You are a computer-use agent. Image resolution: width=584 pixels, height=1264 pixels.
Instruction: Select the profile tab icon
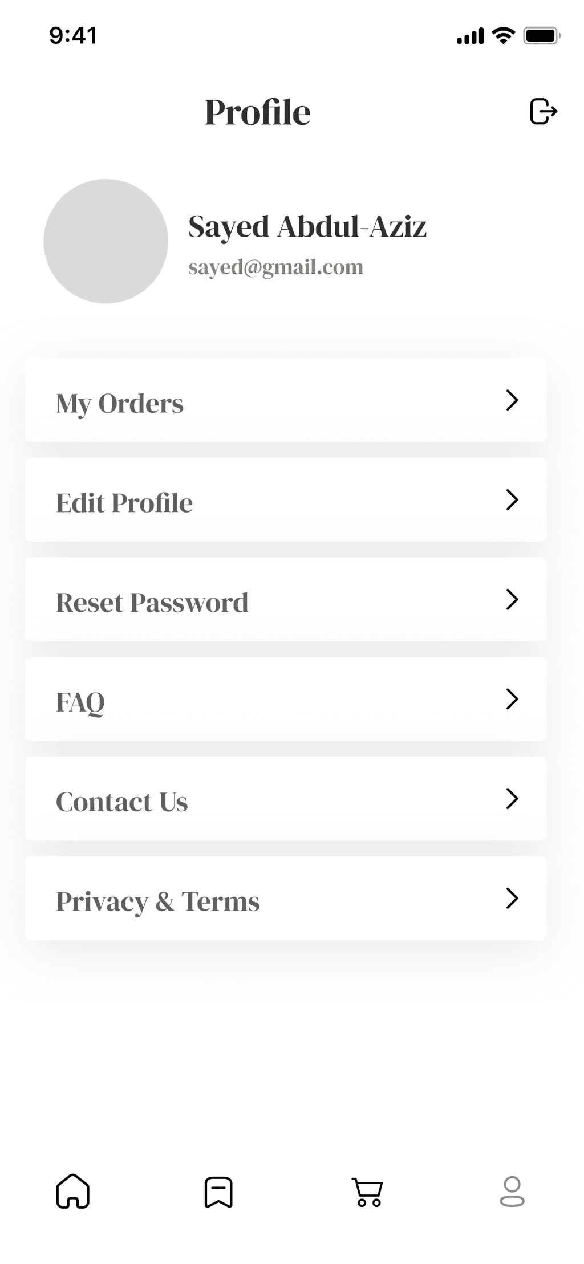[512, 1192]
